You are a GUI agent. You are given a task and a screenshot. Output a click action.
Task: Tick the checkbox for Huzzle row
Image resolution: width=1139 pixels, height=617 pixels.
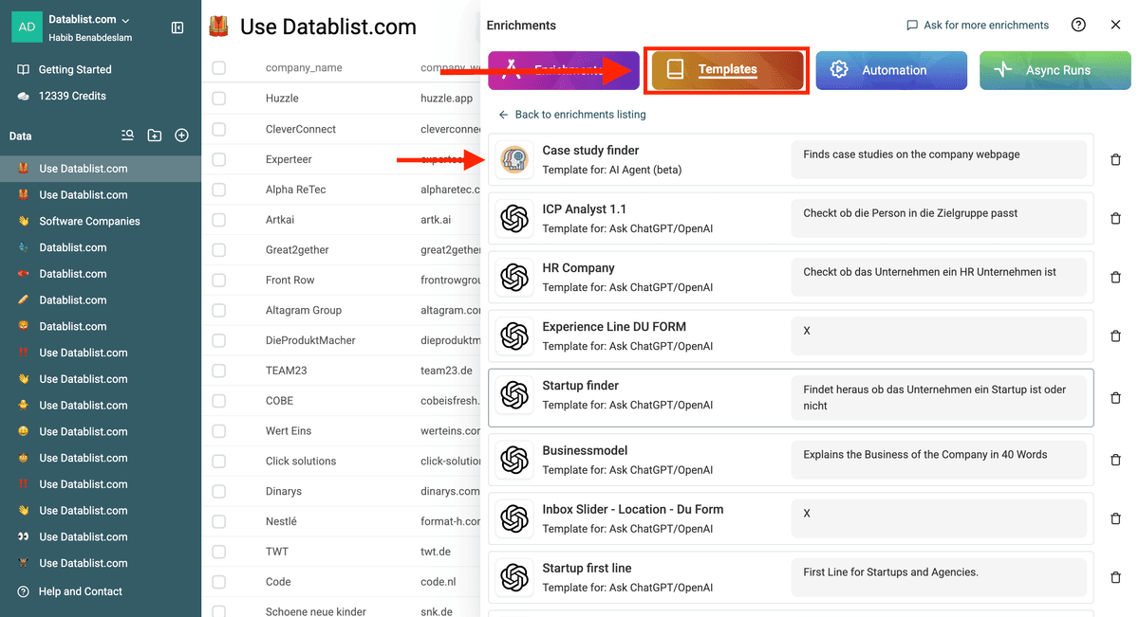pyautogui.click(x=219, y=98)
